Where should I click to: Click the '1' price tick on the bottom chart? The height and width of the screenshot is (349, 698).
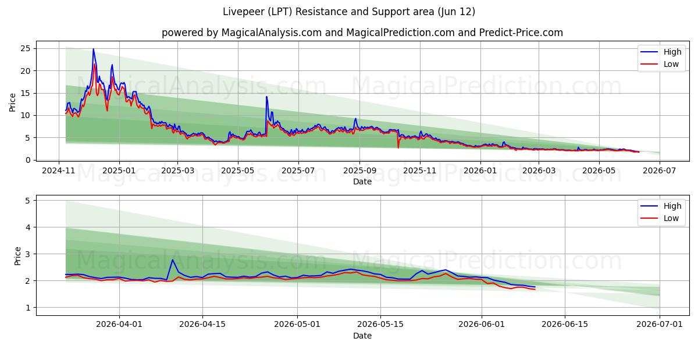[x=29, y=308]
